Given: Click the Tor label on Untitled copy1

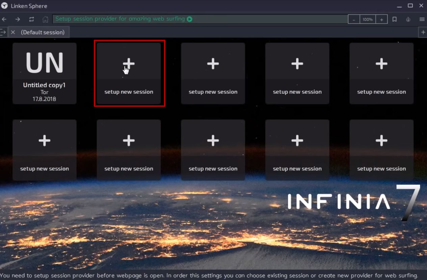Looking at the screenshot, I should point(45,92).
